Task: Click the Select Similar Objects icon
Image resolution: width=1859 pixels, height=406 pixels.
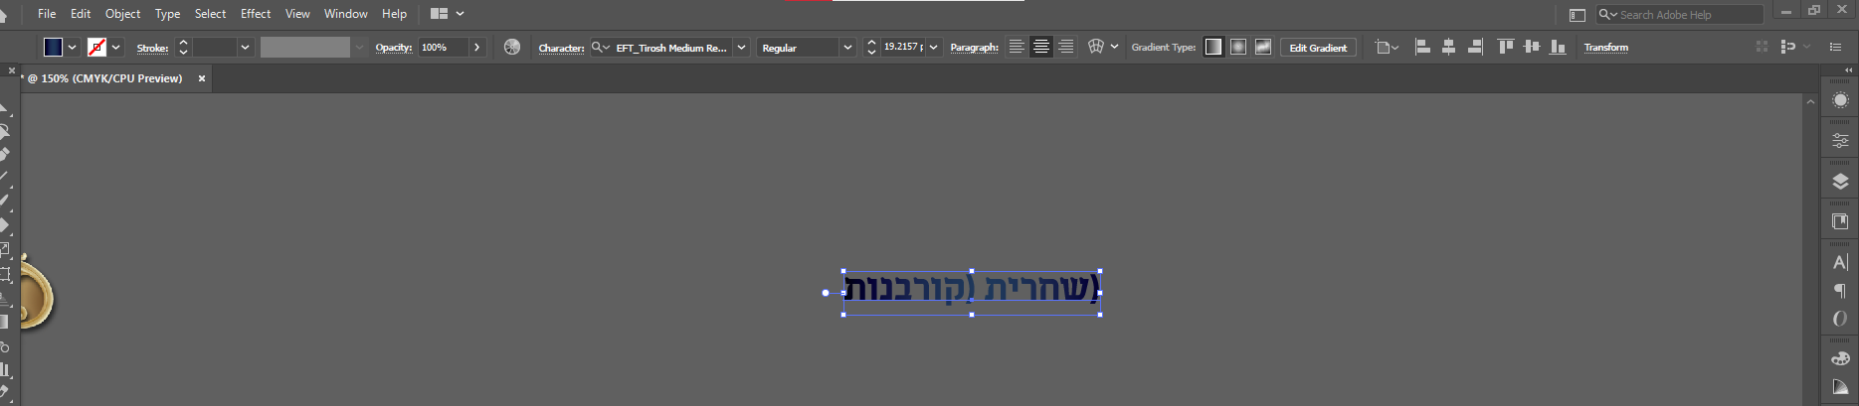Action: 1788,47
